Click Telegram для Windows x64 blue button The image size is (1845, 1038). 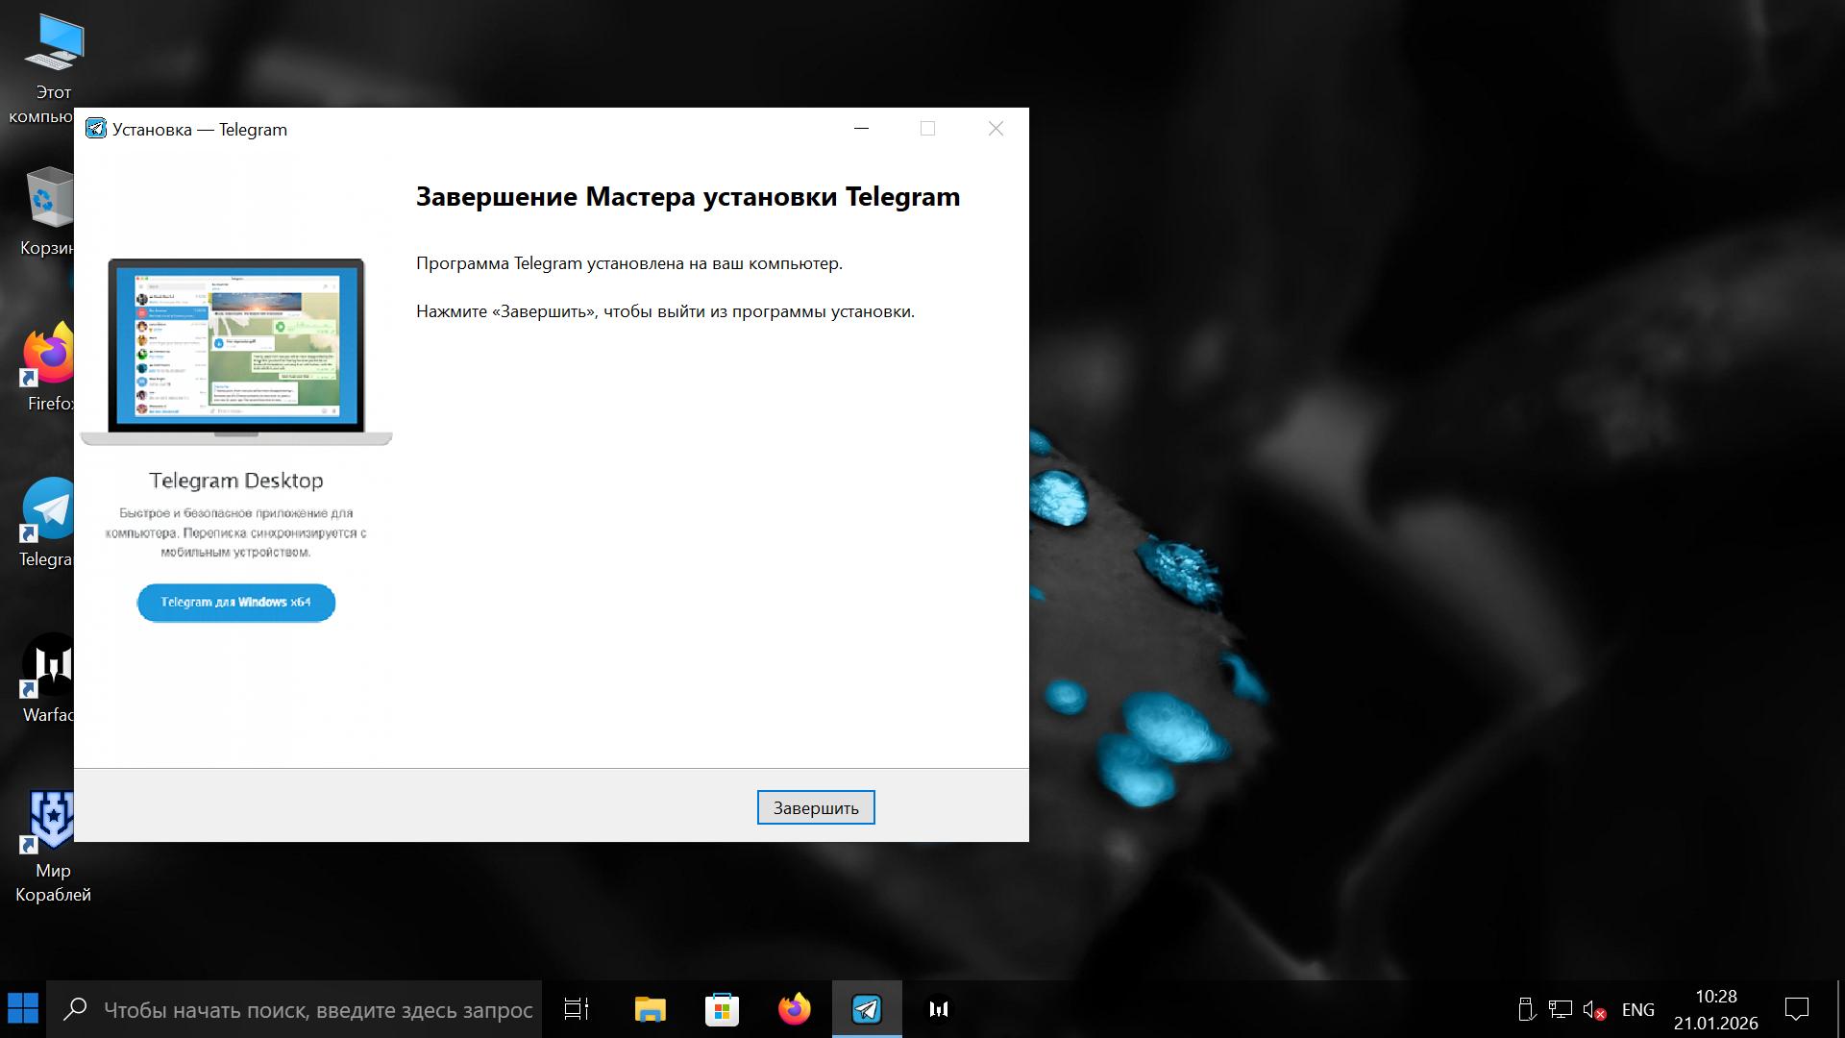[x=236, y=603]
